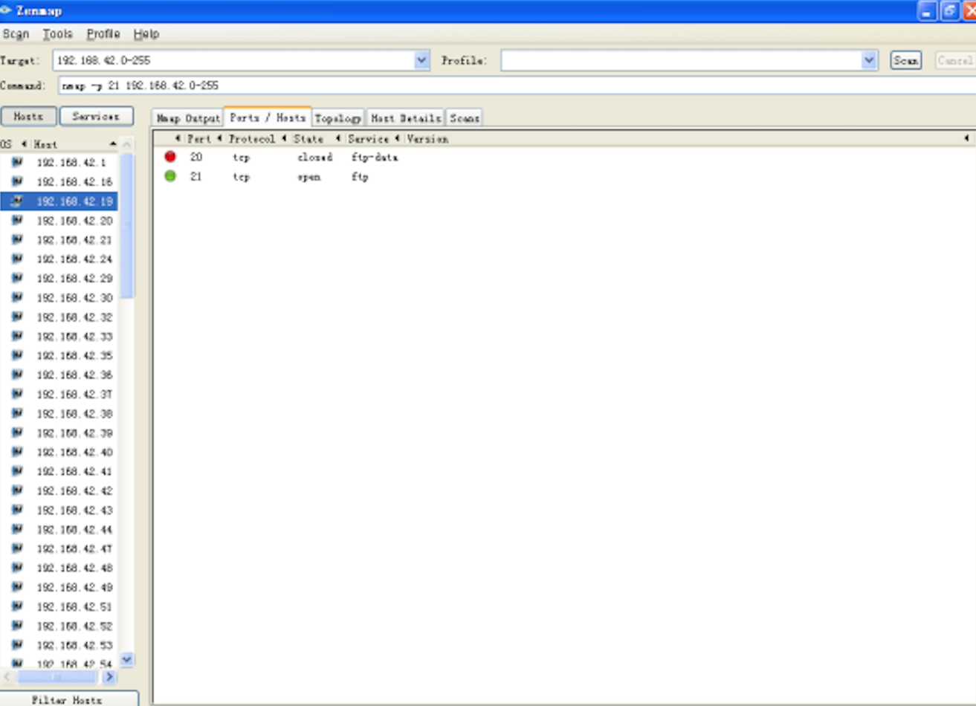
Task: Select host 192.168.42.47 in list
Action: [75, 548]
